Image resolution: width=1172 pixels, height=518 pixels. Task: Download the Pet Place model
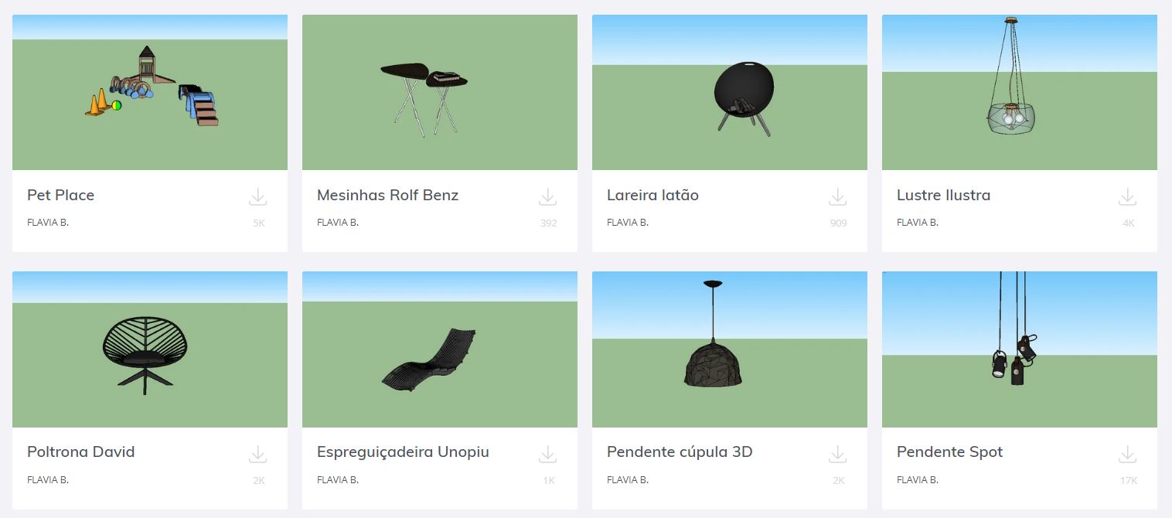(x=258, y=197)
